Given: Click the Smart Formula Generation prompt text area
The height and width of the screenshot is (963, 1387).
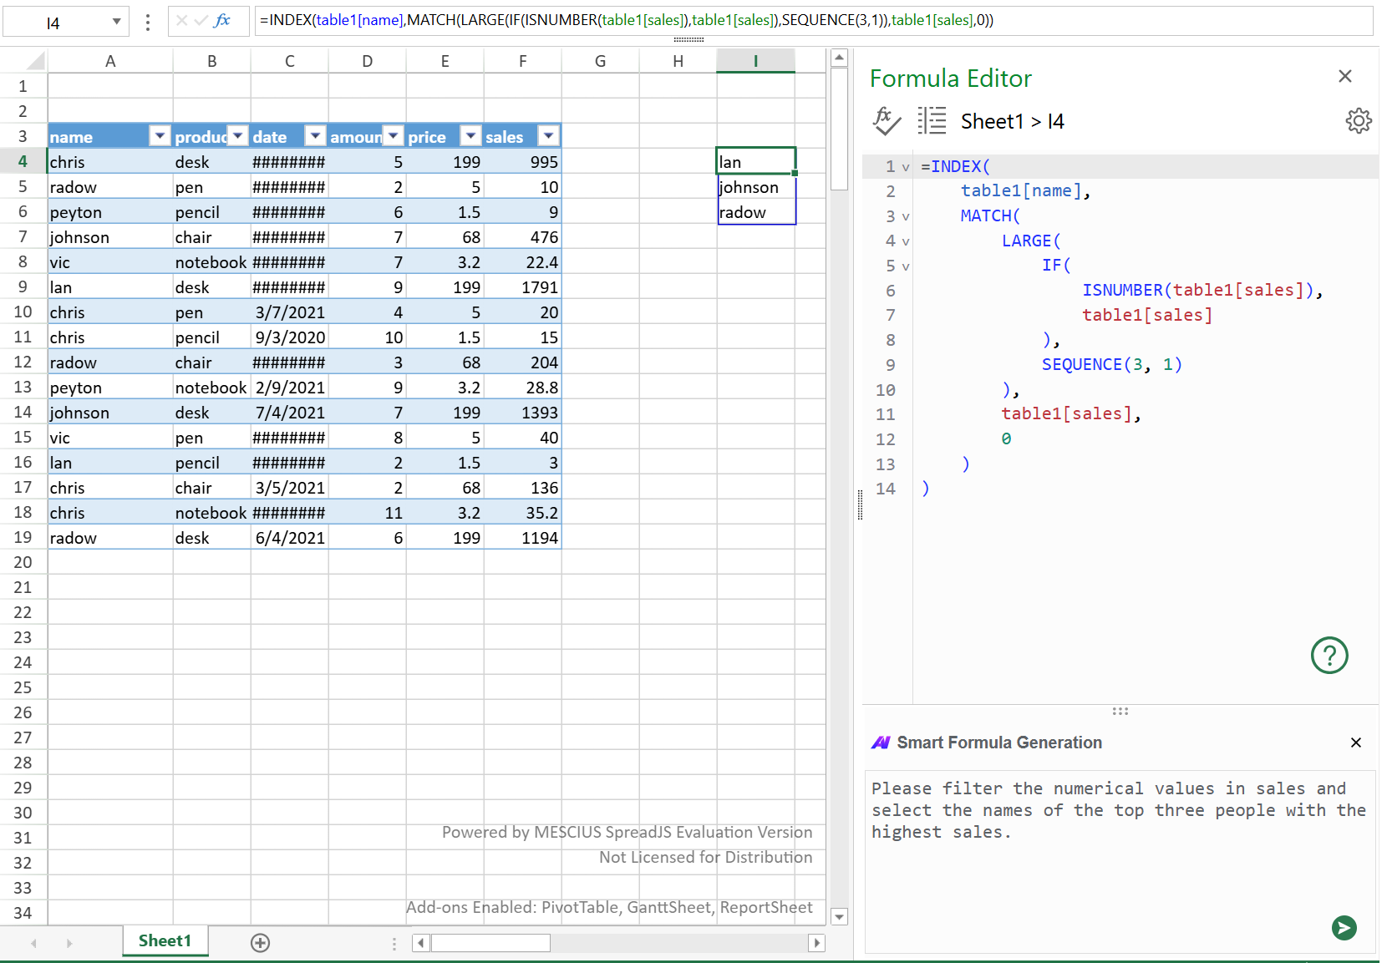Looking at the screenshot, I should 1120,835.
